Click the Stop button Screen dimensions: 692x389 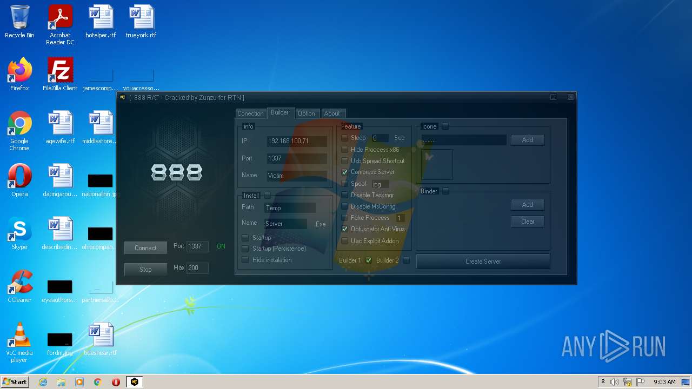tap(145, 270)
